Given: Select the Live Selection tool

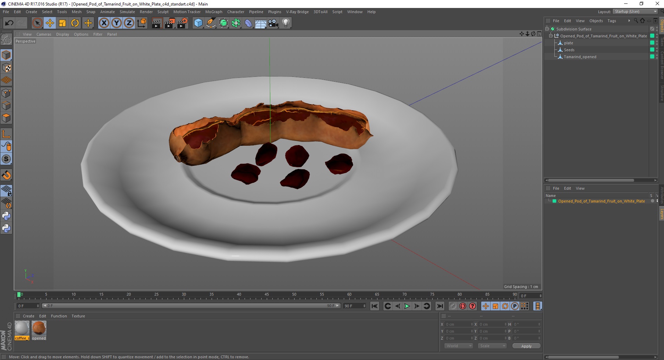Looking at the screenshot, I should click(37, 23).
